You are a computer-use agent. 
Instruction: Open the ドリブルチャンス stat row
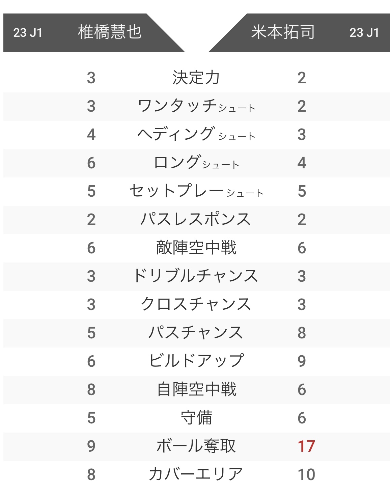196,276
